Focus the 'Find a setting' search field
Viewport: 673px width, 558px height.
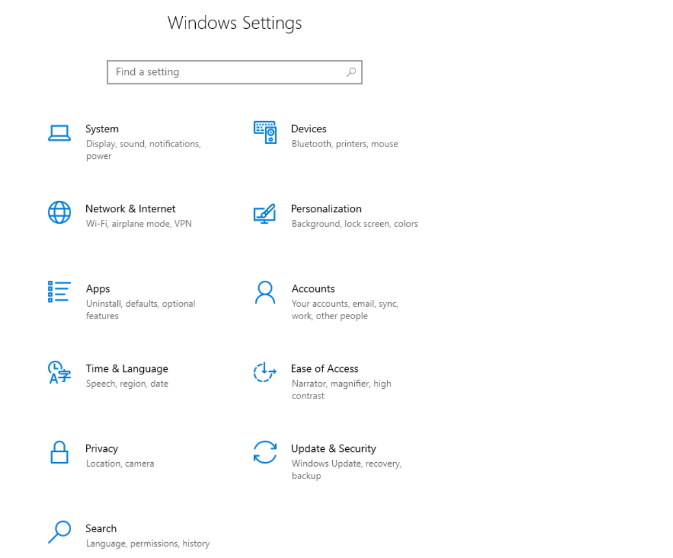(x=226, y=72)
